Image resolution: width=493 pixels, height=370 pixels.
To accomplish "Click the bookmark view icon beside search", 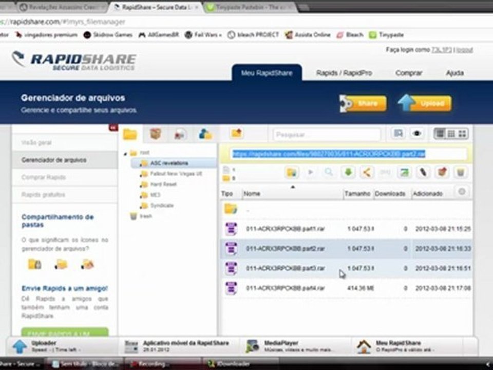I will (399, 134).
